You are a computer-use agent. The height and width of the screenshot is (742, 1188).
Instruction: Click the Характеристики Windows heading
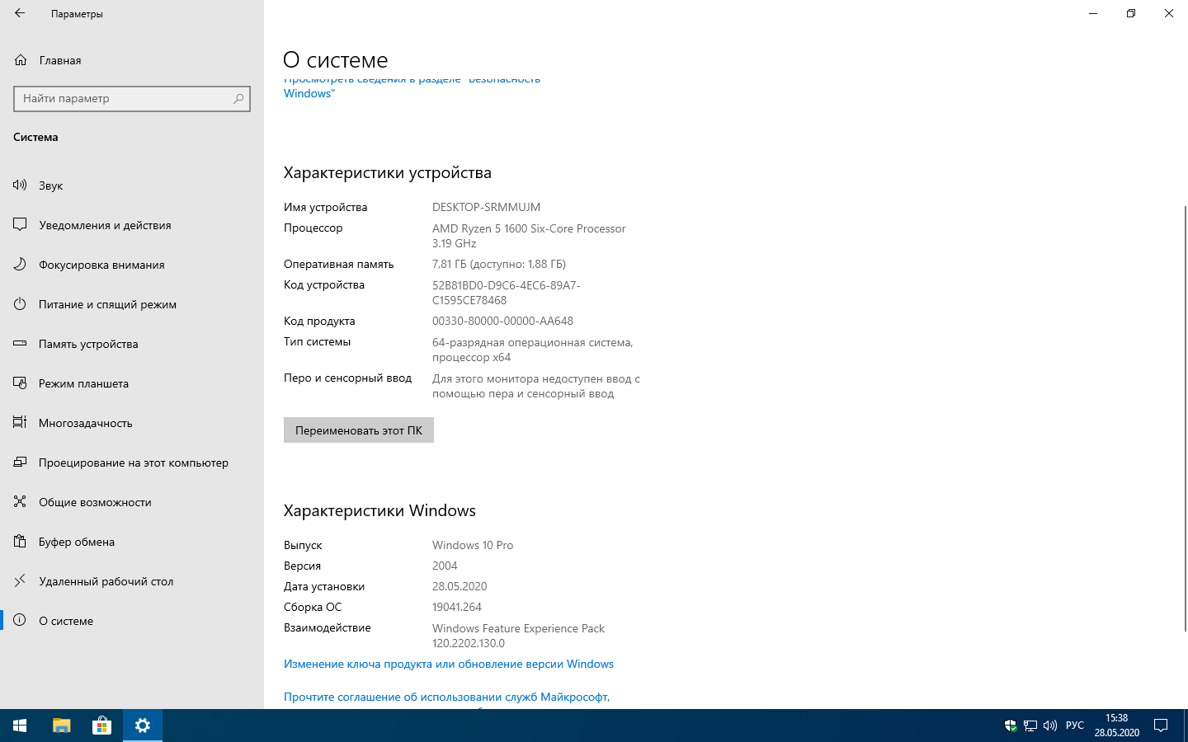379,510
